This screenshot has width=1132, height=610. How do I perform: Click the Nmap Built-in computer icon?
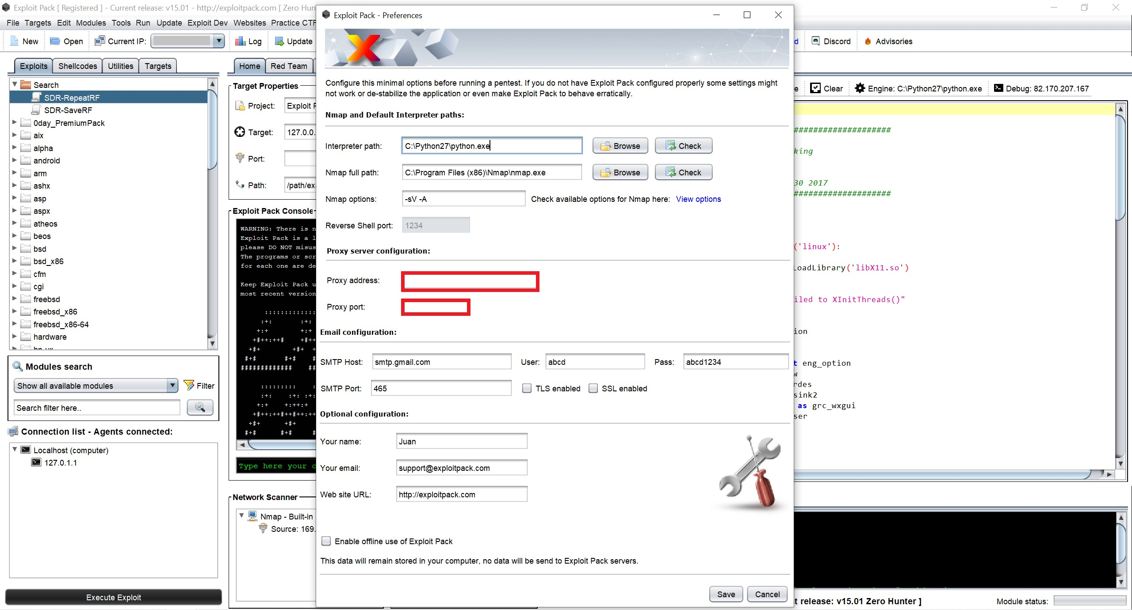coord(252,515)
